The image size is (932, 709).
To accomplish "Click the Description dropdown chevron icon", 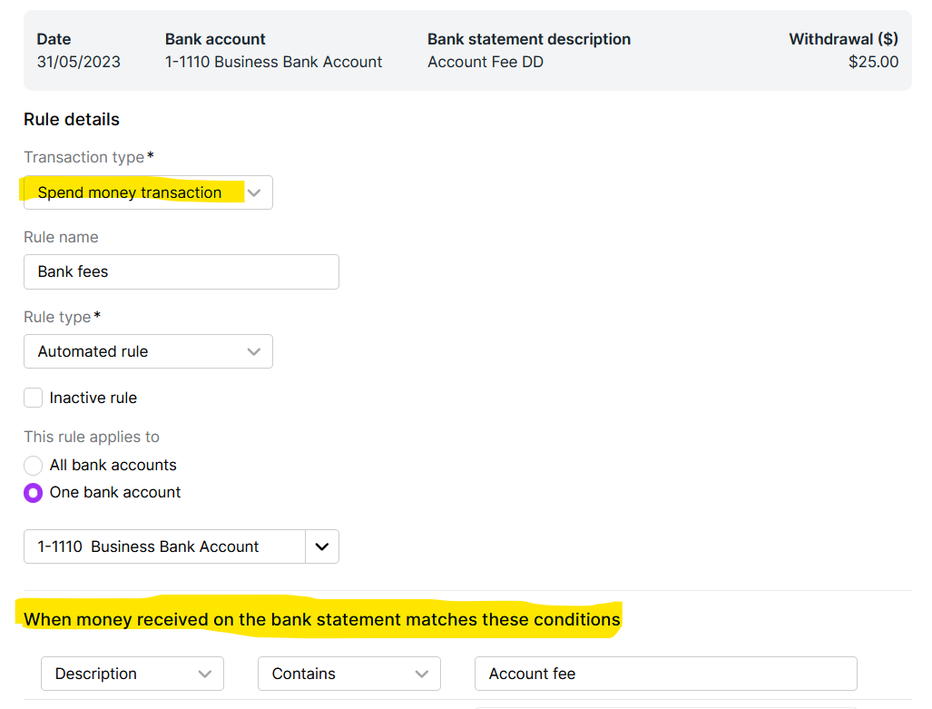I will (207, 674).
